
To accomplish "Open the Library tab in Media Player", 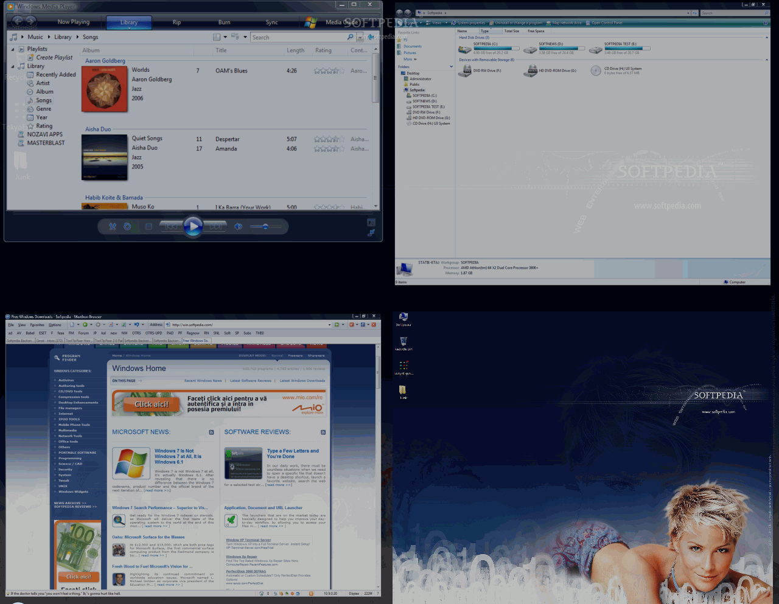I will click(129, 23).
